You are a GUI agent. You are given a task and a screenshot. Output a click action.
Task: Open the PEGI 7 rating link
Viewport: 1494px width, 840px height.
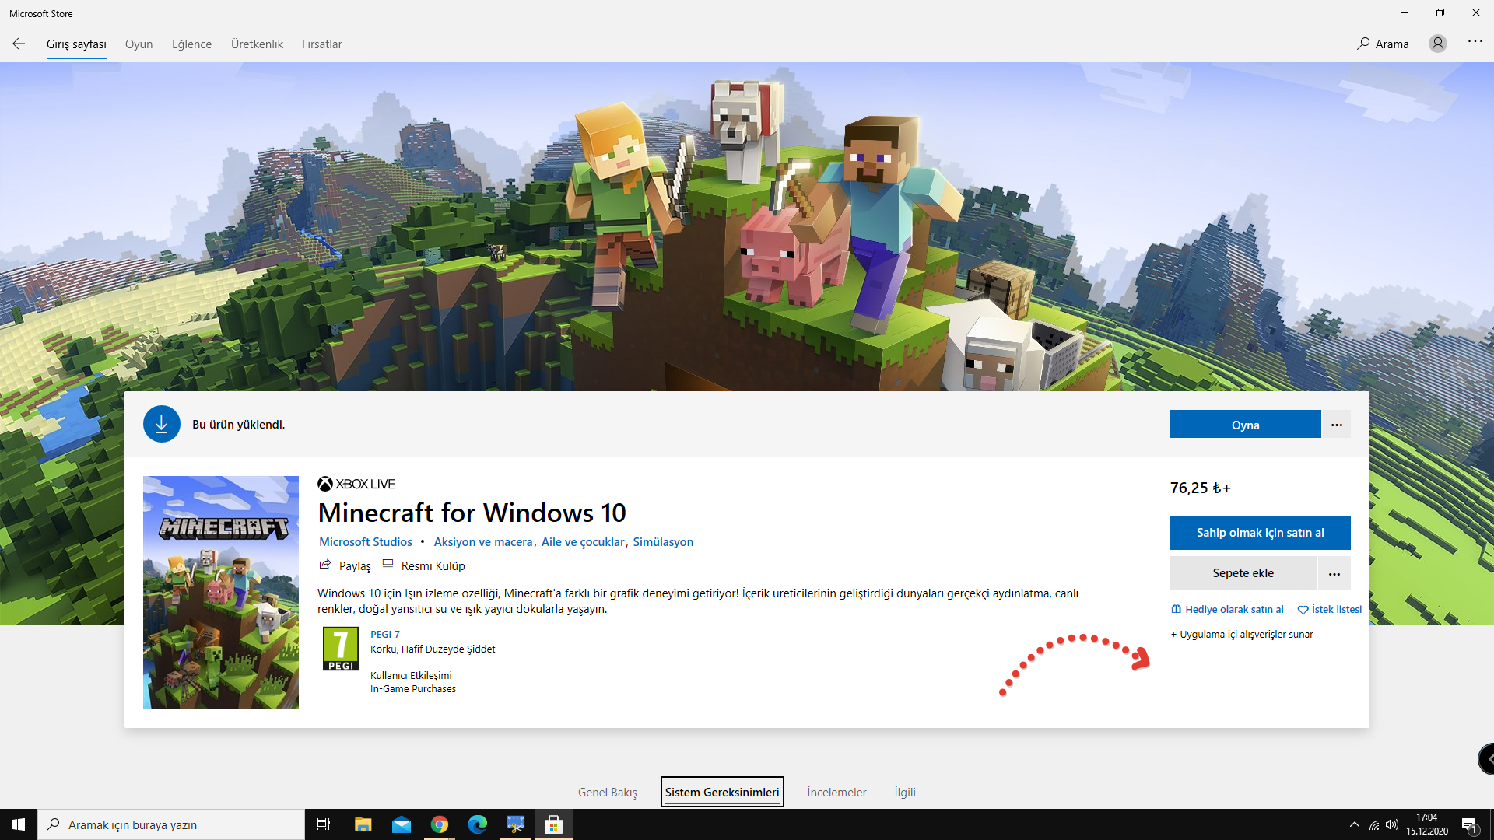[x=385, y=634]
